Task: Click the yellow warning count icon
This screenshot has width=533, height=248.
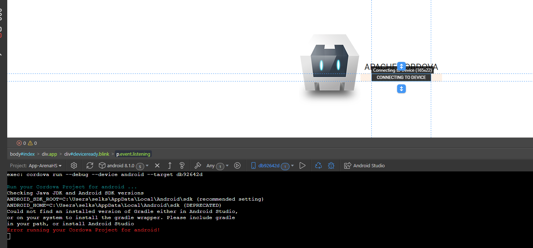Action: (x=30, y=143)
